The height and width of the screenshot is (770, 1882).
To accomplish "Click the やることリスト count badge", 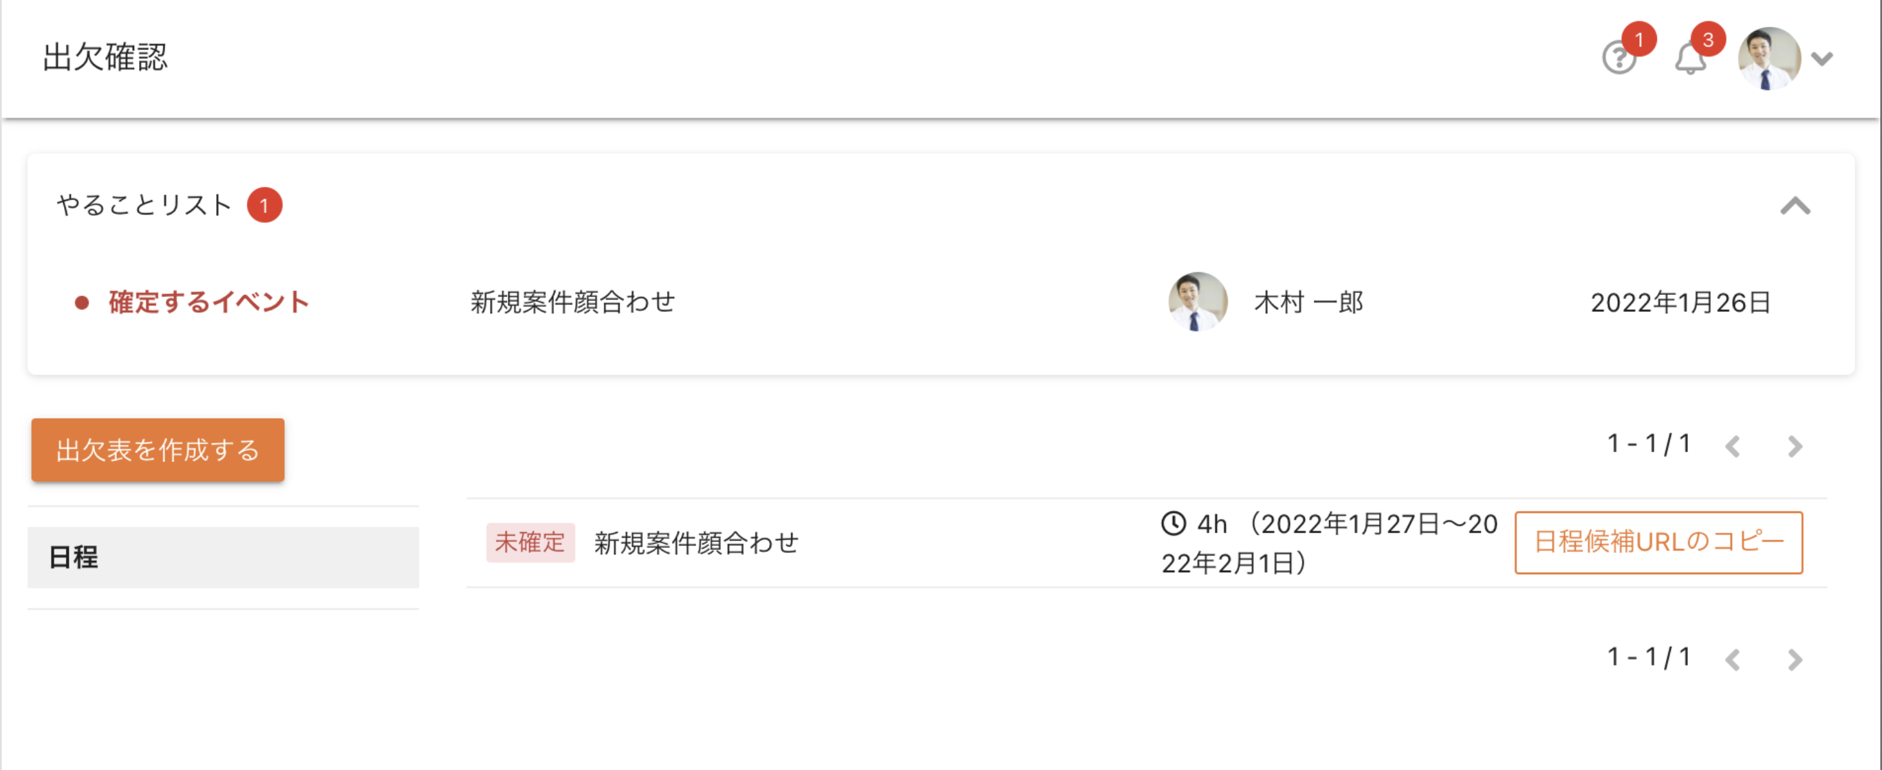I will [x=264, y=205].
